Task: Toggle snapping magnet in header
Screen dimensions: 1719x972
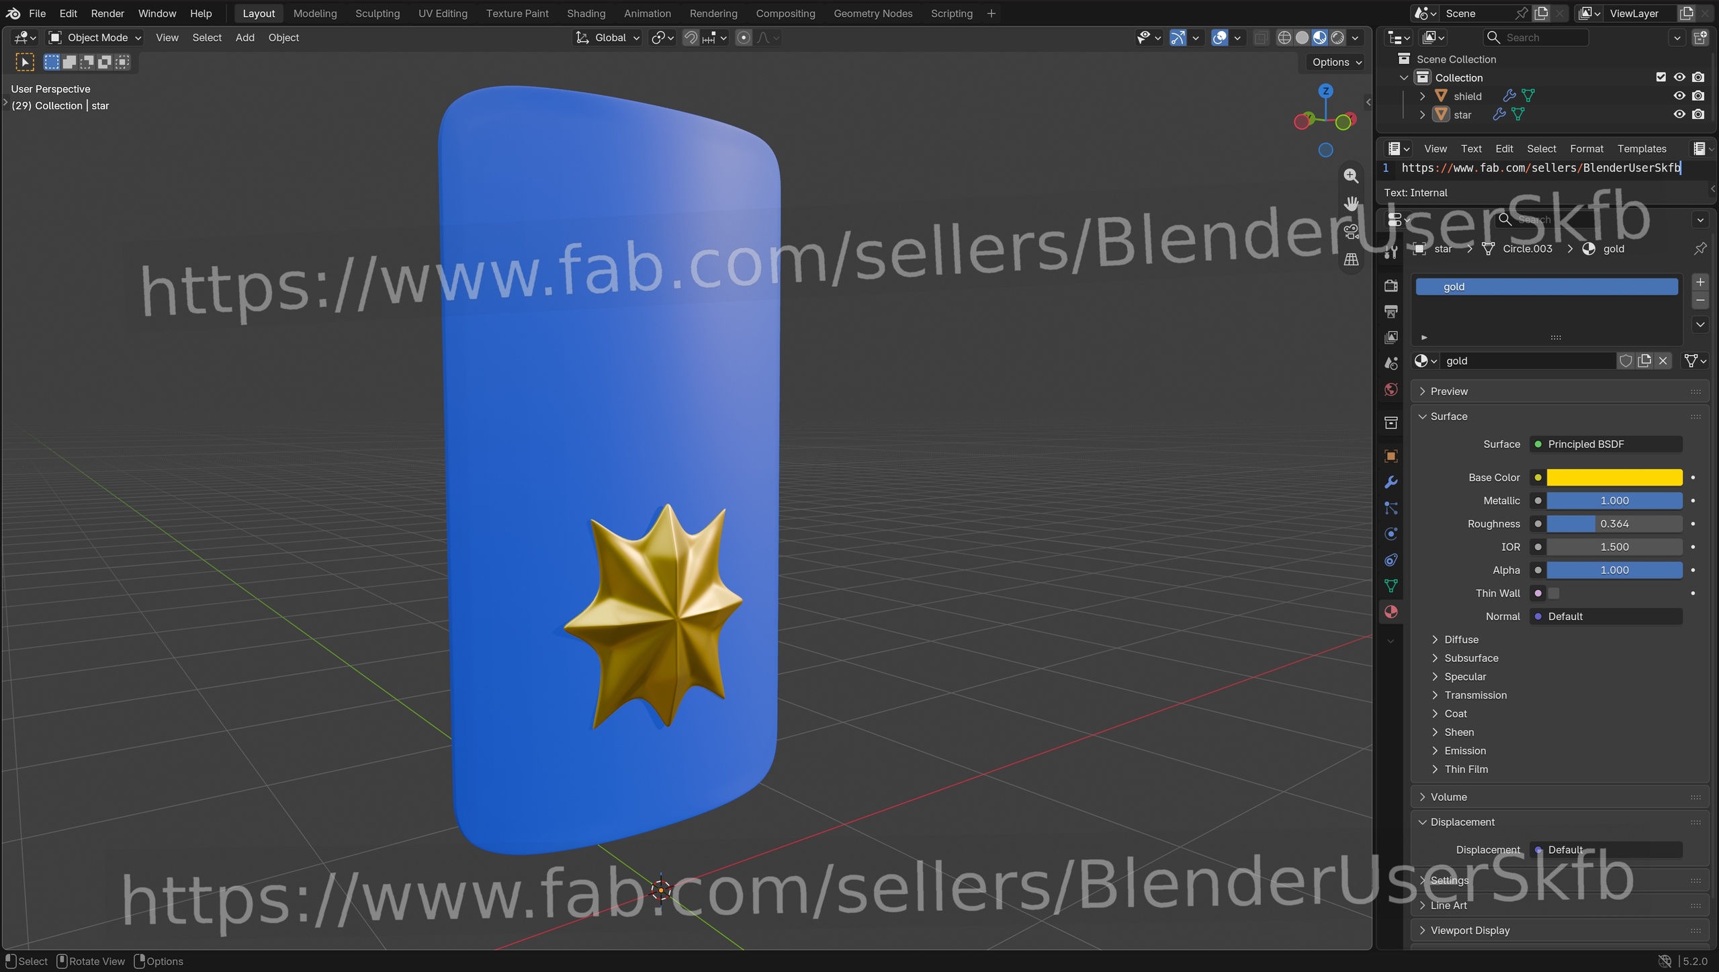Action: pos(691,38)
